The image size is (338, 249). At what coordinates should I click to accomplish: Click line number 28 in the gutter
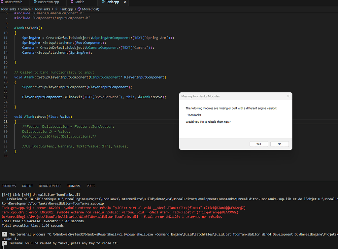click(x=6, y=121)
